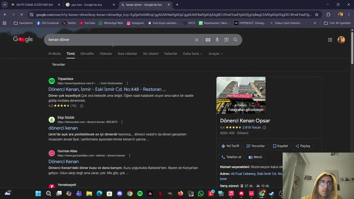Open the Google apps grid
The width and height of the screenshot is (354, 199).
click(x=330, y=40)
